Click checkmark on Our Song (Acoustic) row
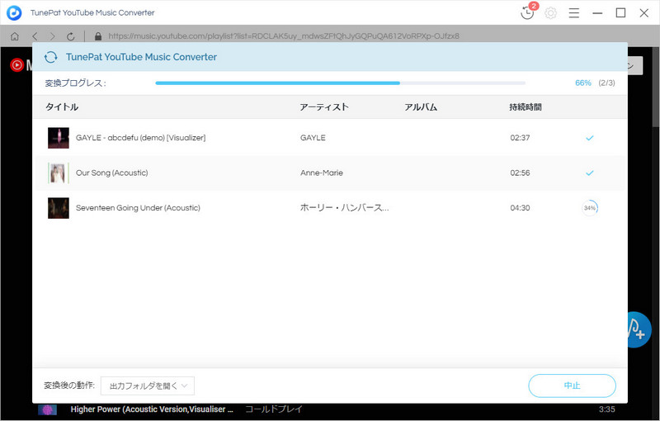This screenshot has width=660, height=421. click(x=590, y=173)
